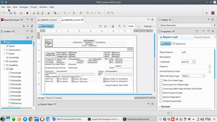Click the first Repository Explorer toolbar icon
Viewport: 217px width, 122px height.
[x=24, y=26]
